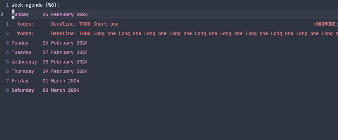Click the todos: category on the Short one row
Viewport: 338px width, 140px height.
(x=26, y=24)
